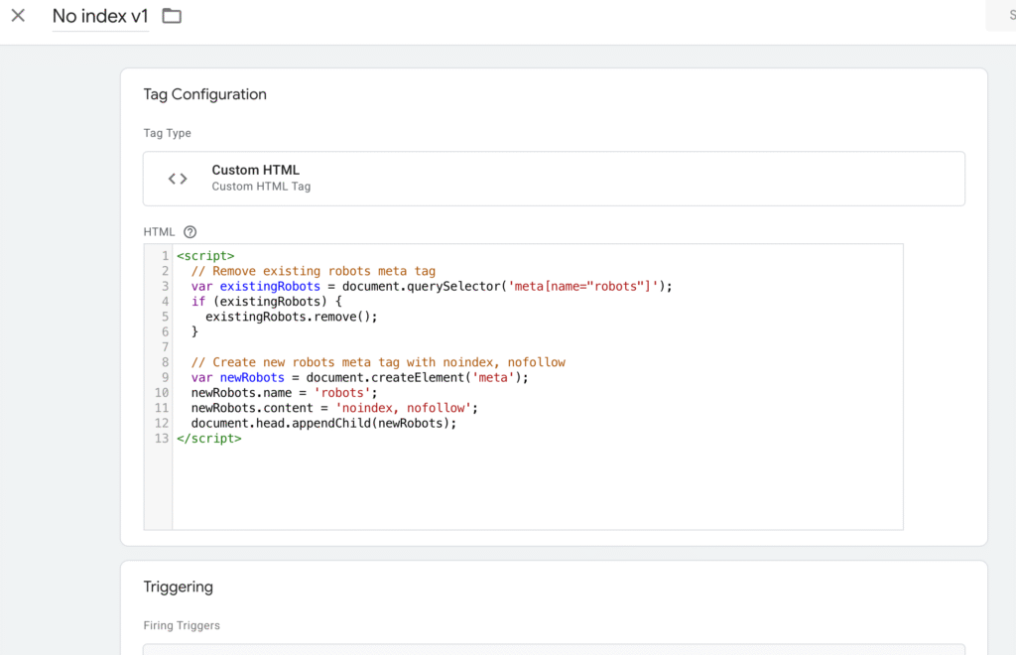Click the closing </script> line
1016x655 pixels.
tap(208, 439)
